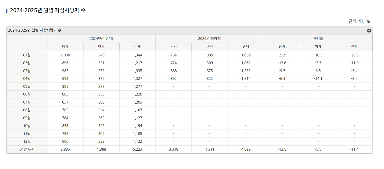Click the 848 cell in 10월 row
The width and height of the screenshot is (384, 169).
(65, 126)
